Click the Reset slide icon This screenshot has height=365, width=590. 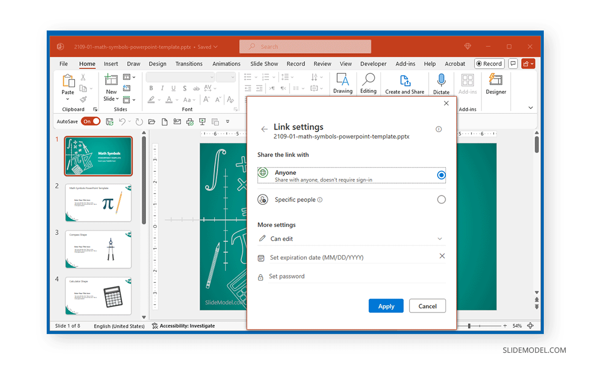coord(127,88)
